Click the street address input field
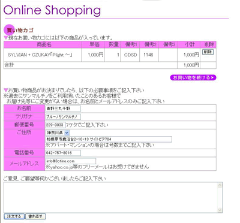Image resolution: width=240 pixels, height=223 pixels. [x=109, y=139]
